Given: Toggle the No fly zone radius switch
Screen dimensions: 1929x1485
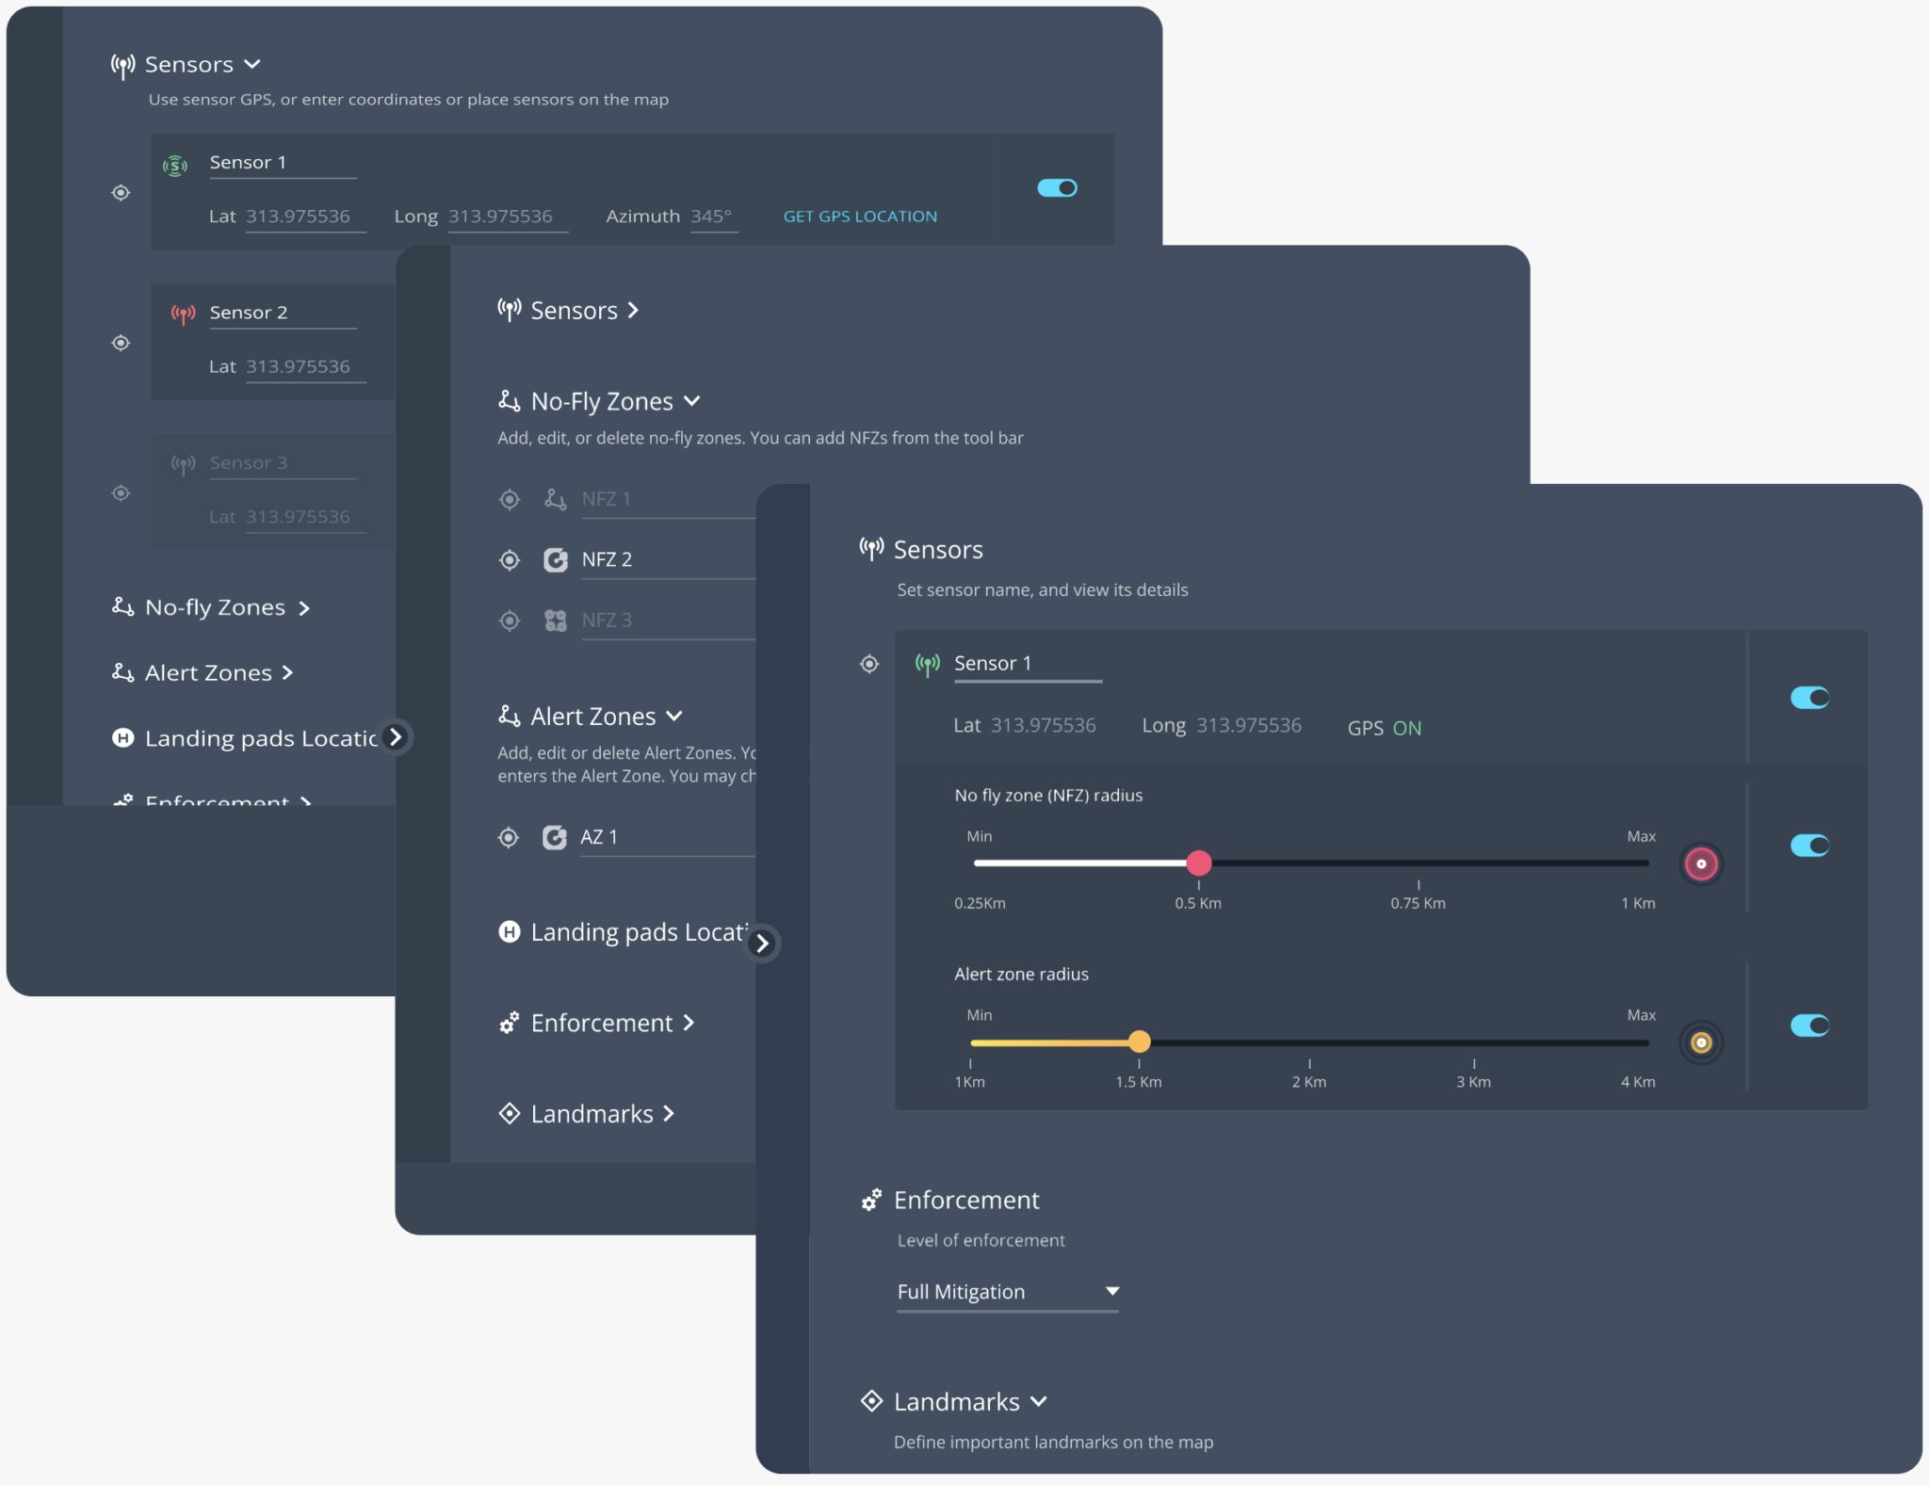Looking at the screenshot, I should pyautogui.click(x=1809, y=846).
